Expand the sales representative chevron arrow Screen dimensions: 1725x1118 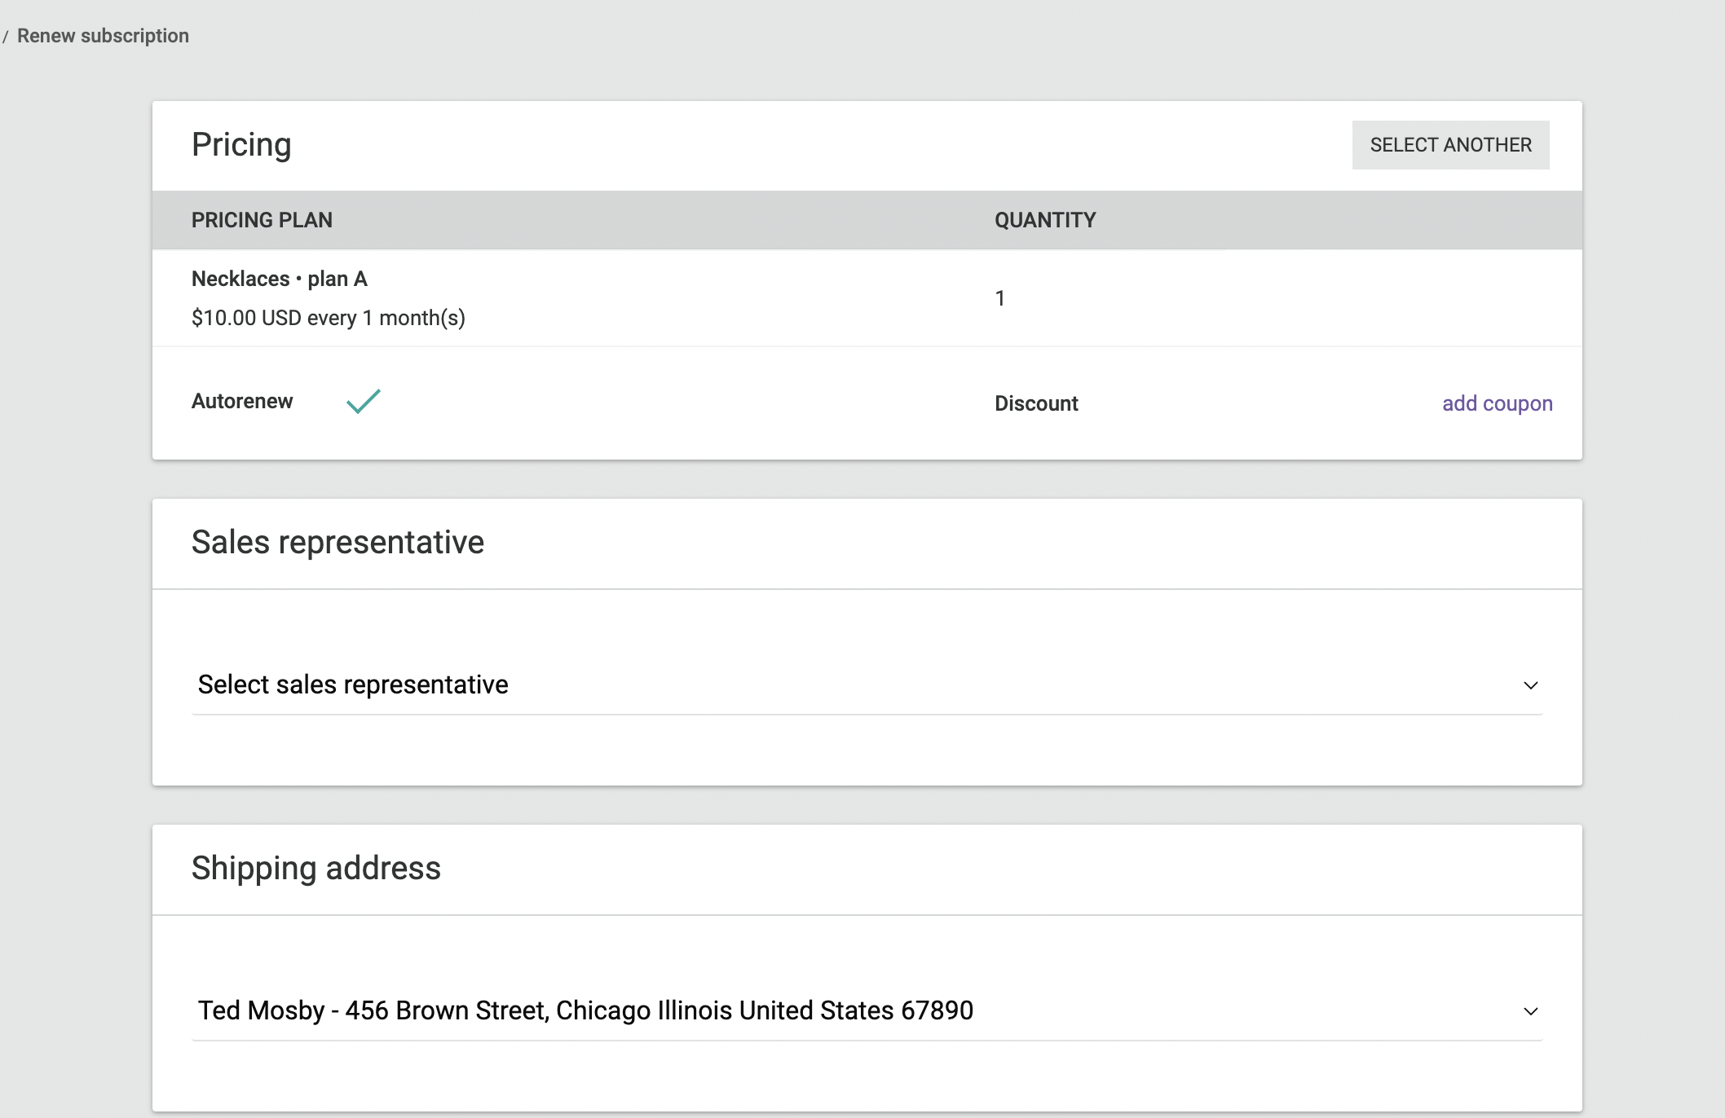click(x=1530, y=685)
